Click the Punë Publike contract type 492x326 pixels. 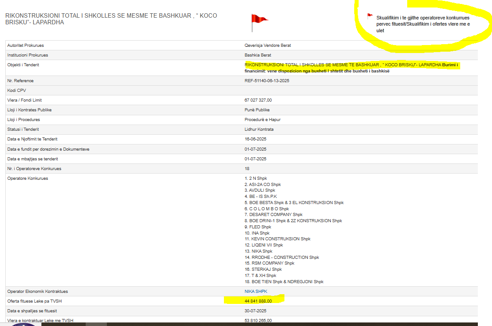257,110
